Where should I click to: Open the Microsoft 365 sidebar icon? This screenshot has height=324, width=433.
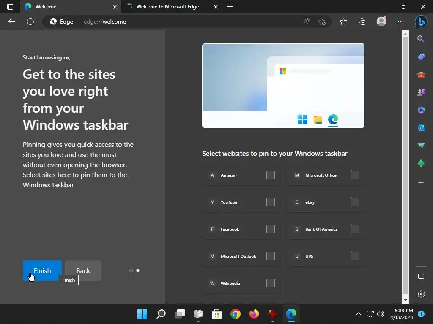pyautogui.click(x=421, y=110)
